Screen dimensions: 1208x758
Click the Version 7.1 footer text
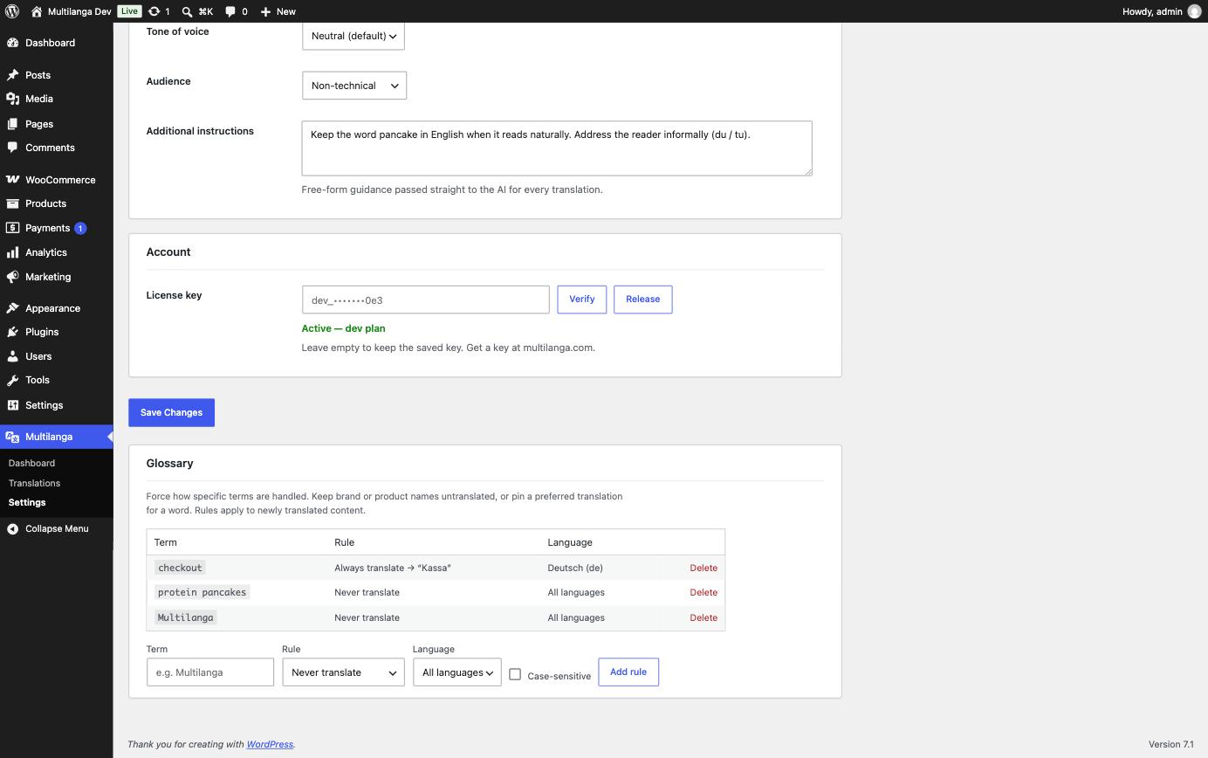click(1170, 744)
